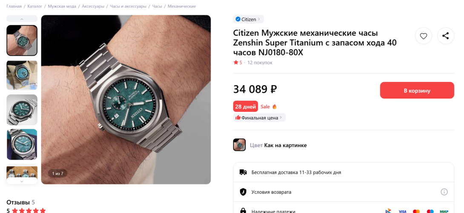Click the delivery truck icon
The image size is (464, 213).
(x=243, y=172)
